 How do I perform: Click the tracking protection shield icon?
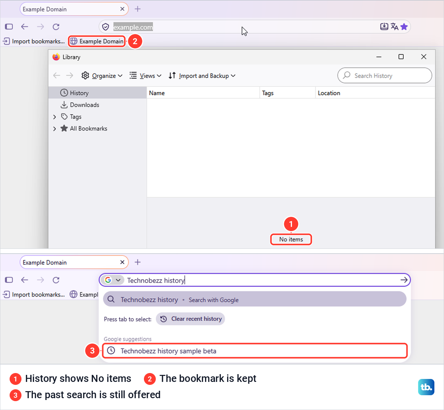point(105,27)
